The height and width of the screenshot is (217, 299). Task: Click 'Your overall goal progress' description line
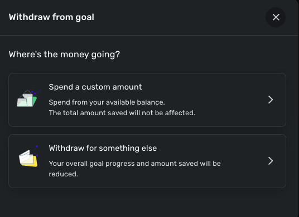click(x=134, y=164)
